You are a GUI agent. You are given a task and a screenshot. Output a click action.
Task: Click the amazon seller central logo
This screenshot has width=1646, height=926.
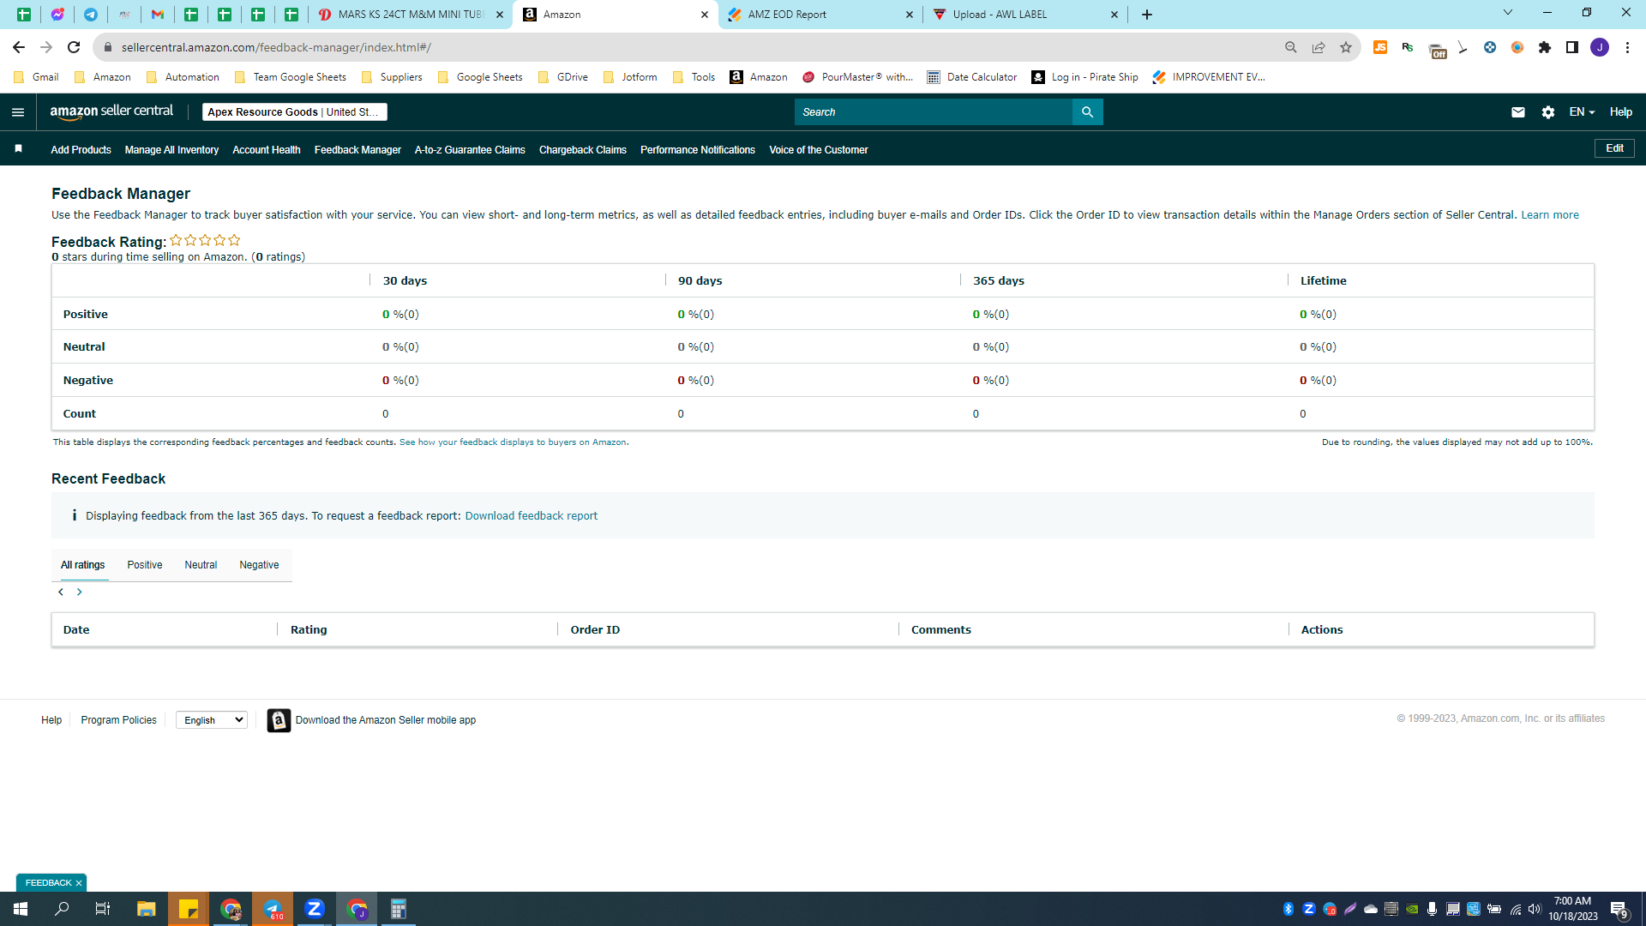(111, 112)
